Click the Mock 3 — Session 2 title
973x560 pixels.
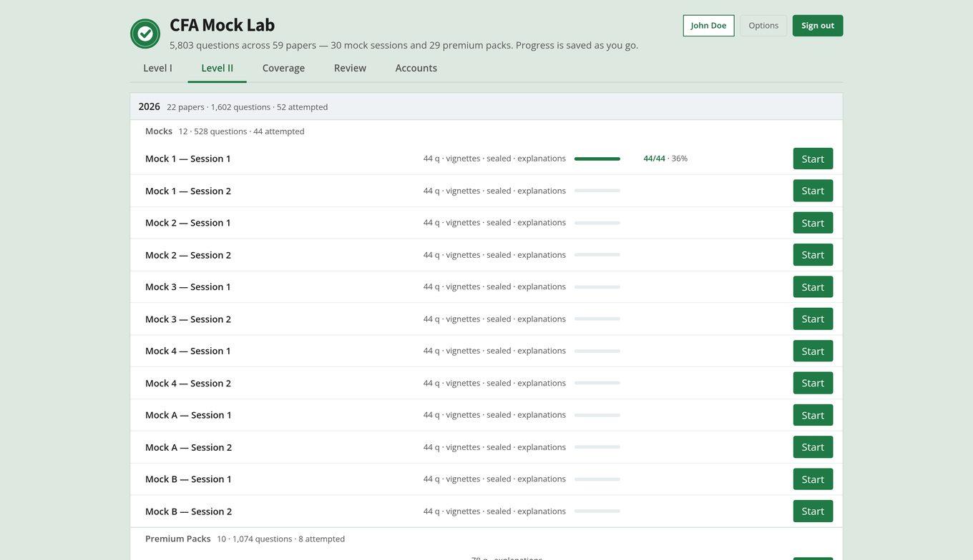tap(188, 319)
